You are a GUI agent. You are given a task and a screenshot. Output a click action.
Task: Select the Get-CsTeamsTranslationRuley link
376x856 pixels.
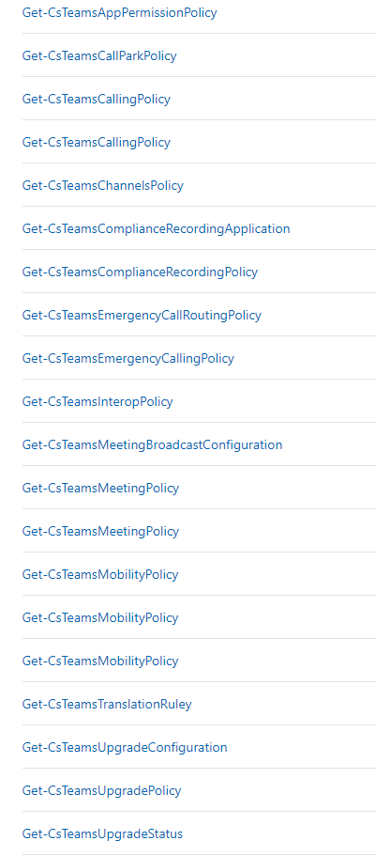(107, 704)
